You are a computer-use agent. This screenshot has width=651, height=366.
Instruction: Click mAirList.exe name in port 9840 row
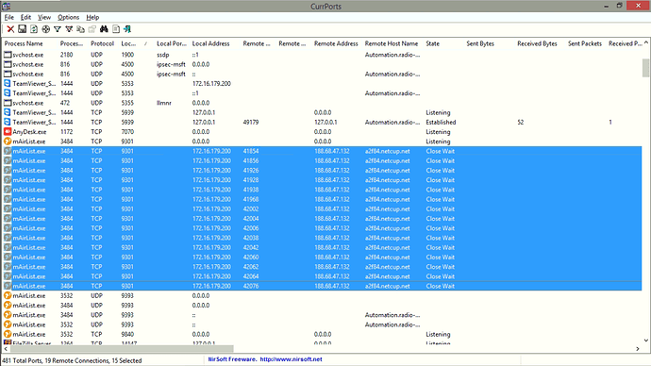(x=29, y=334)
